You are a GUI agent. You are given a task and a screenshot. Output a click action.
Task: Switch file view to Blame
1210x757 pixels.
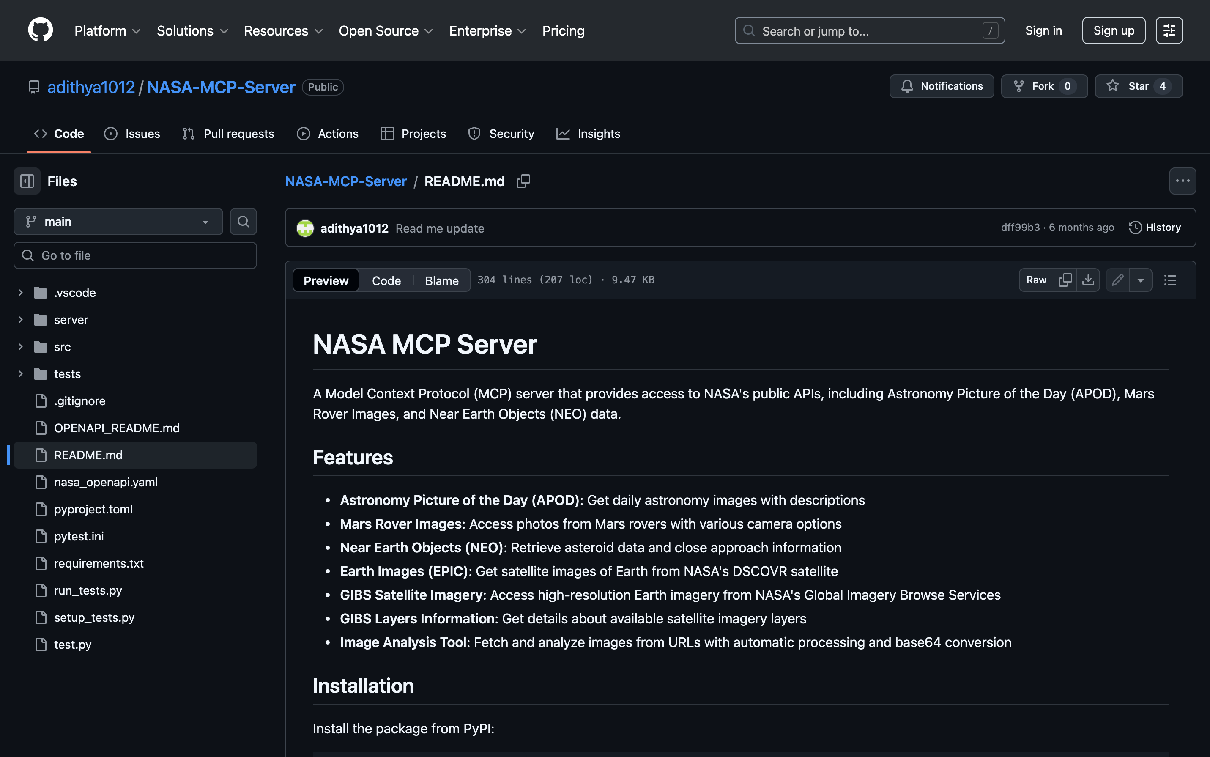pyautogui.click(x=442, y=280)
